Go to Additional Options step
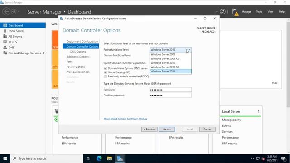 (x=77, y=57)
